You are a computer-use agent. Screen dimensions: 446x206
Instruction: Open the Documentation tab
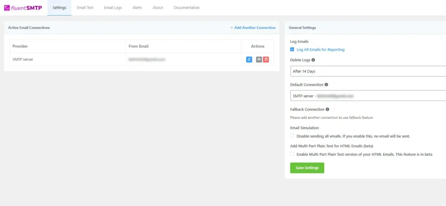pyautogui.click(x=186, y=8)
